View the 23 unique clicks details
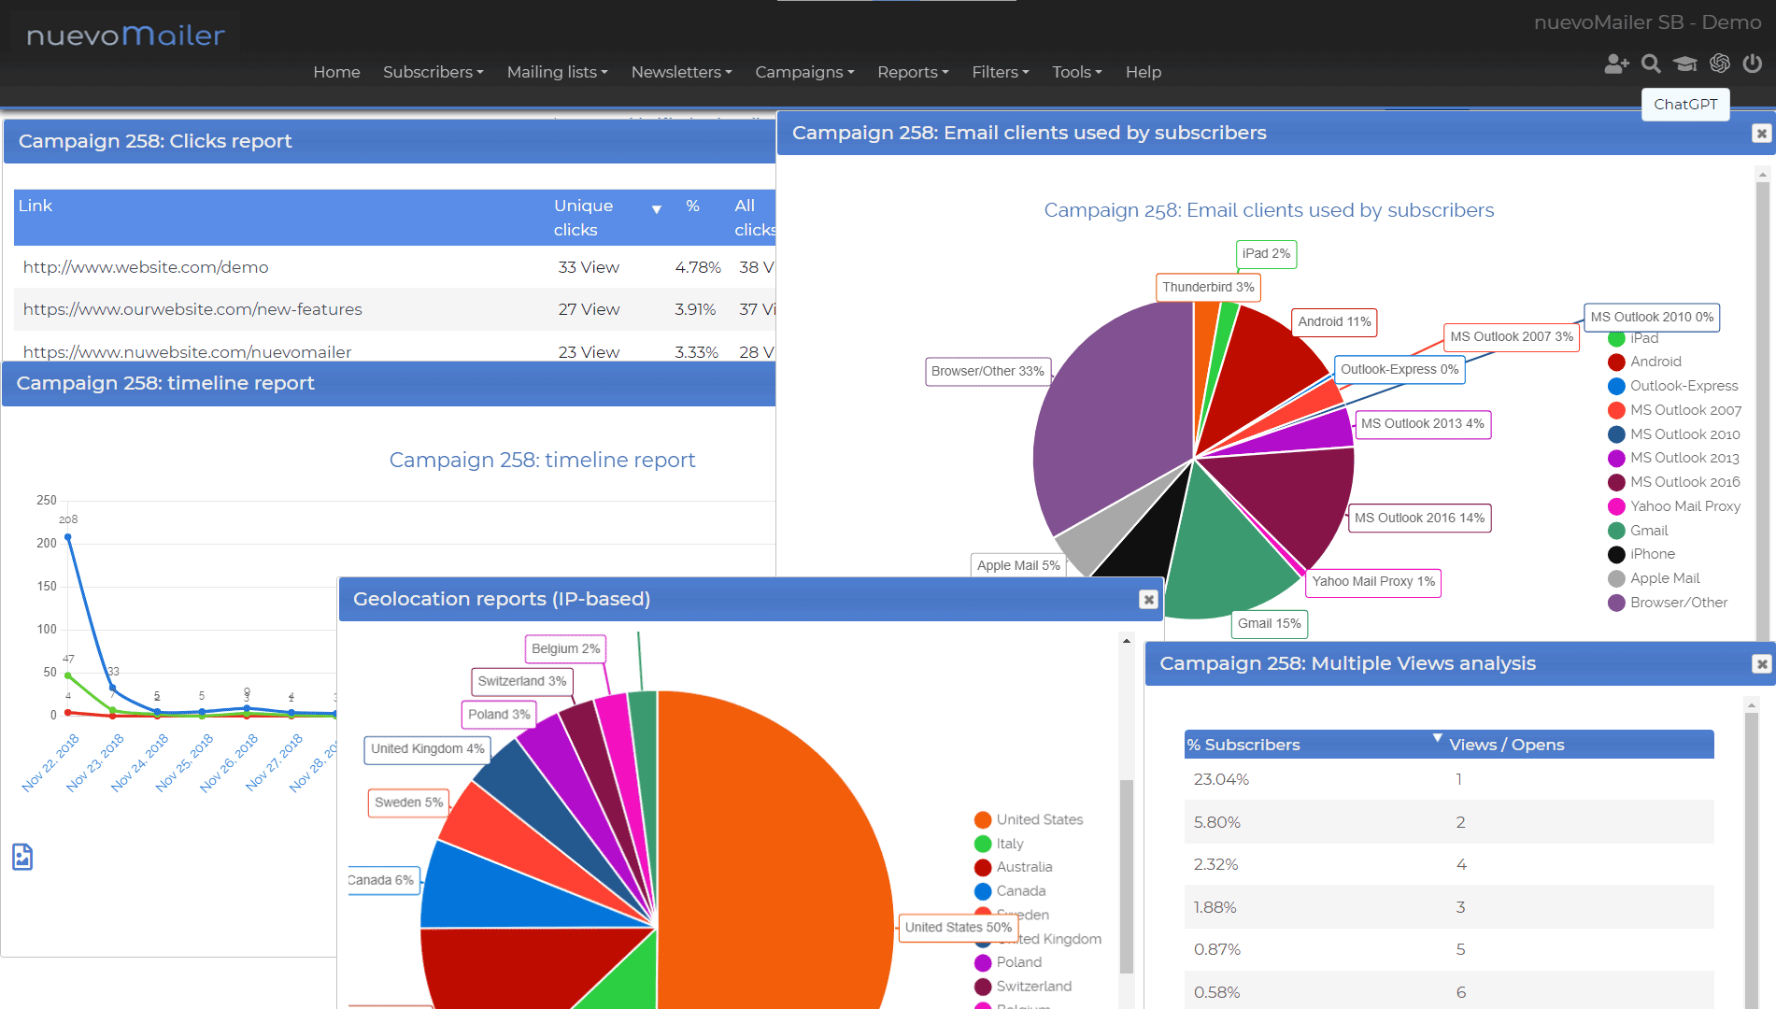Screen dimensions: 1776x1009 [x=589, y=352]
